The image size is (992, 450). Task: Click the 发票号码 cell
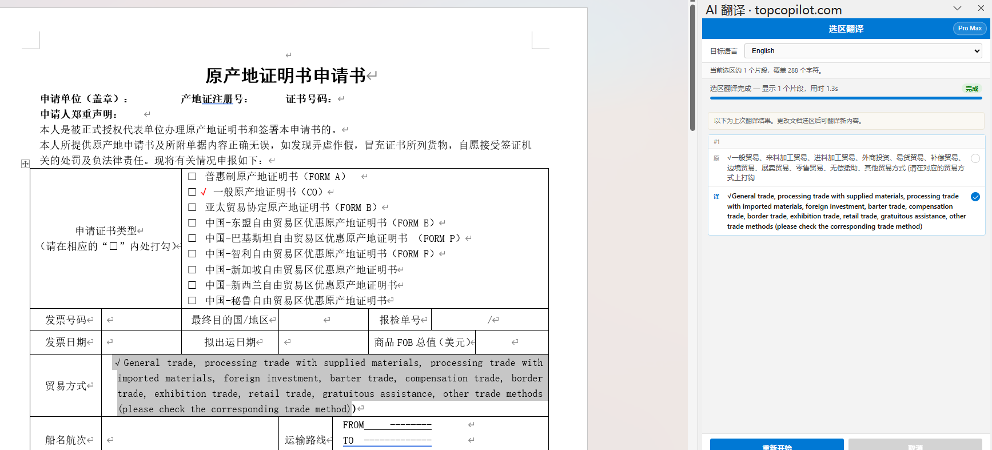click(66, 320)
